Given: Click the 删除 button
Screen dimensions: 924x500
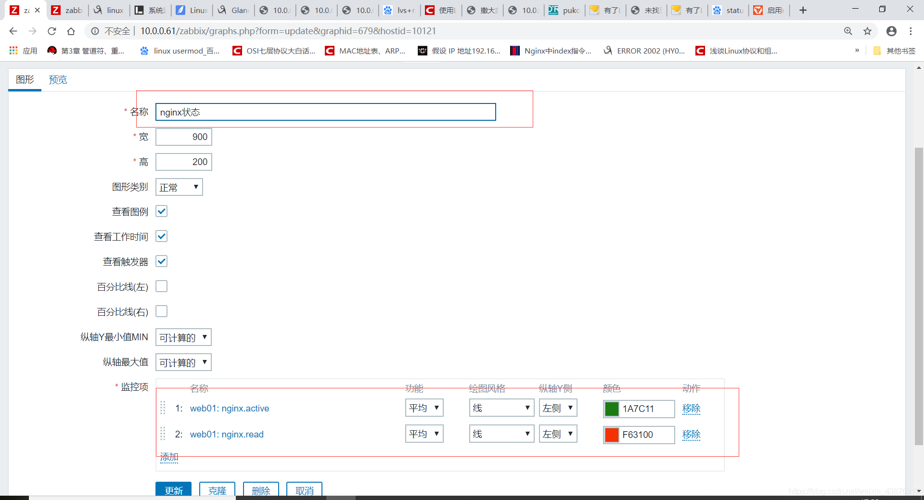Looking at the screenshot, I should [261, 490].
